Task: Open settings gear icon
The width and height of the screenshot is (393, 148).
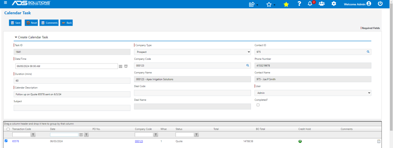Action: coord(334,4)
